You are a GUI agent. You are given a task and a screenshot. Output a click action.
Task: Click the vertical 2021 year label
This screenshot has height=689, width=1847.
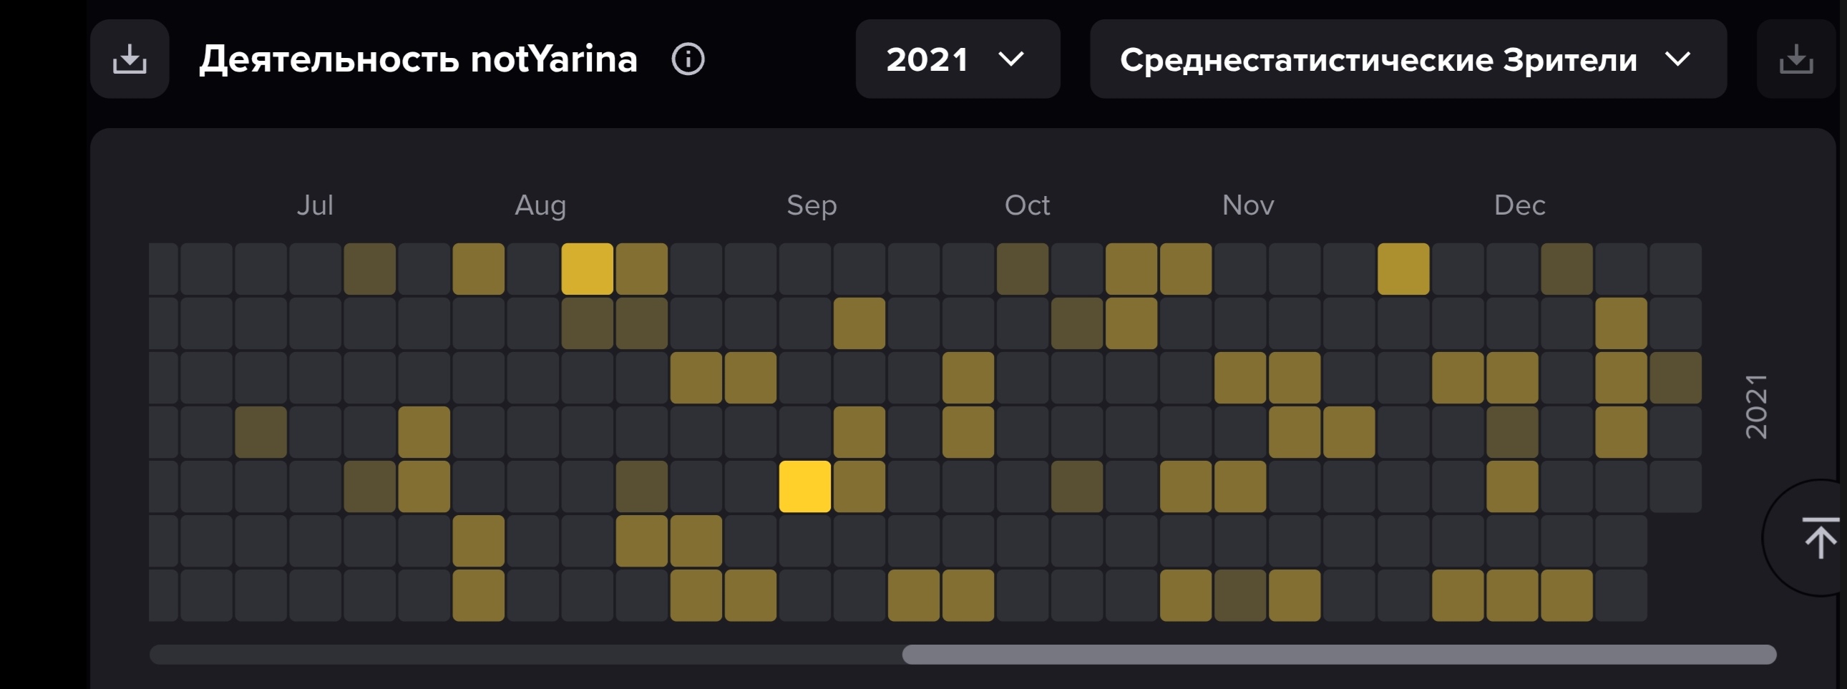pos(1756,406)
